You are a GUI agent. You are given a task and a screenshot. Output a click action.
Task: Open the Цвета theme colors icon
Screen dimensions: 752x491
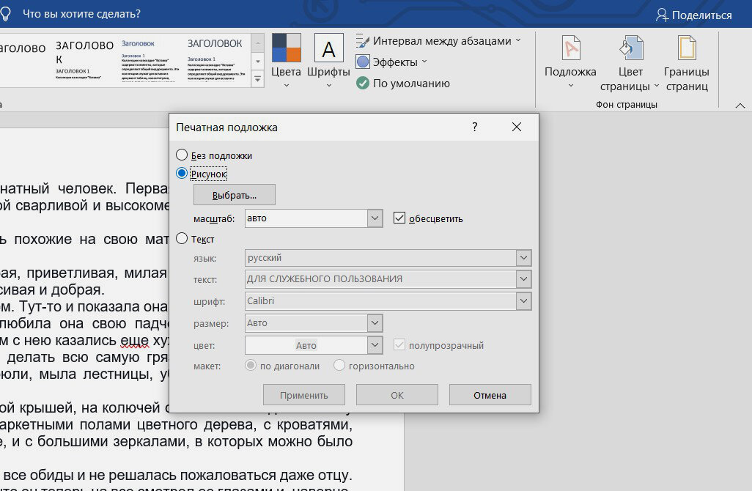[286, 48]
